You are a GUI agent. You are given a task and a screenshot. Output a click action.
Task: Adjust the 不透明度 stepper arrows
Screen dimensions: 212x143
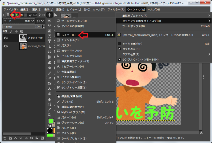(44, 27)
